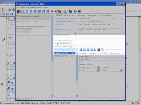The height and width of the screenshot is (105, 141).
Task: Switch to the Персонал tab
Action: pos(81,15)
